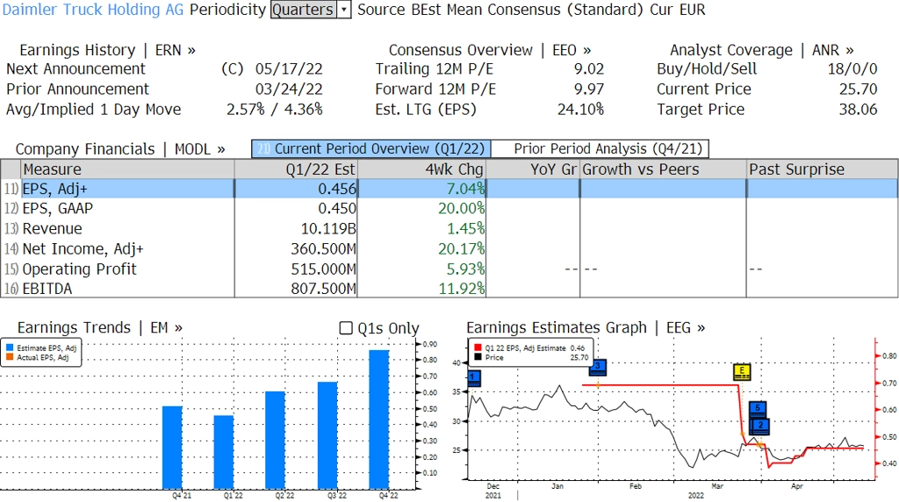Select row 13) Revenue
This screenshot has height=502, width=899.
coord(449,229)
